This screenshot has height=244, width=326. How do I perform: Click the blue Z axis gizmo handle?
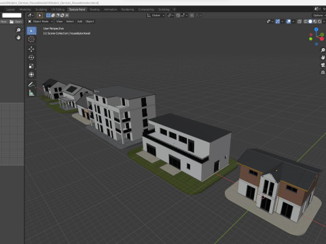(316, 29)
